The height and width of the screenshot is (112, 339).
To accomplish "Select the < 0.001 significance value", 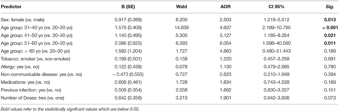I will click(330, 28).
